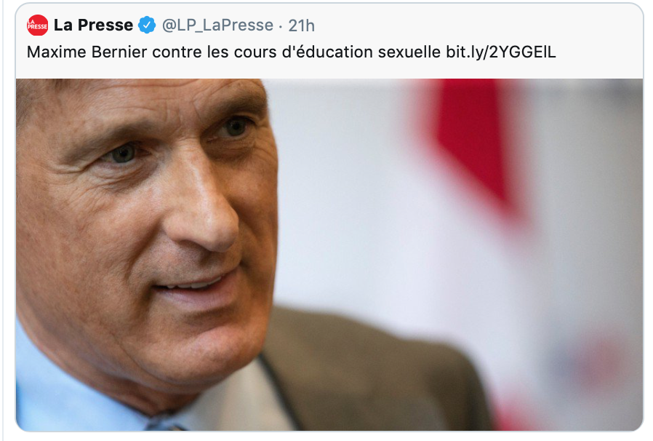Click the word sexuelle in the tweet
The height and width of the screenshot is (441, 653).
(x=409, y=52)
